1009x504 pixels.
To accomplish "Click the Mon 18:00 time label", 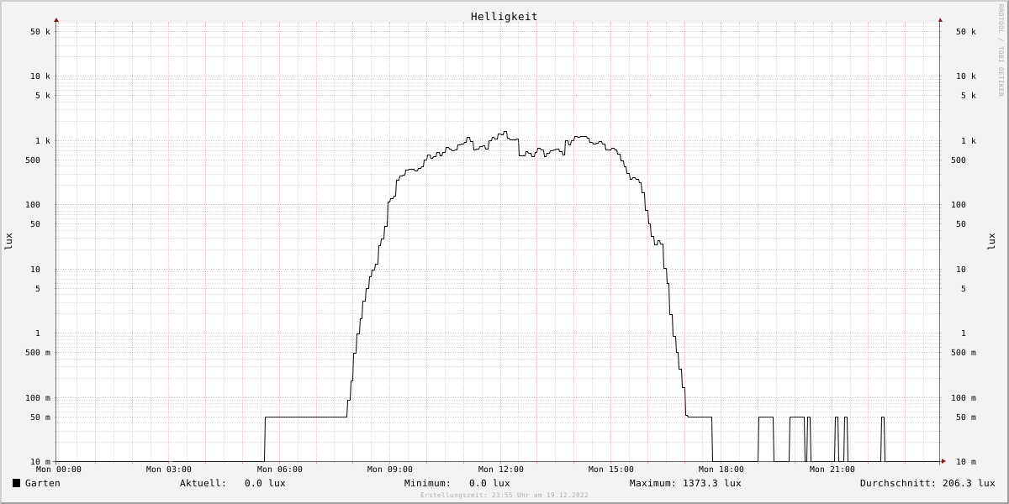I will click(x=721, y=470).
